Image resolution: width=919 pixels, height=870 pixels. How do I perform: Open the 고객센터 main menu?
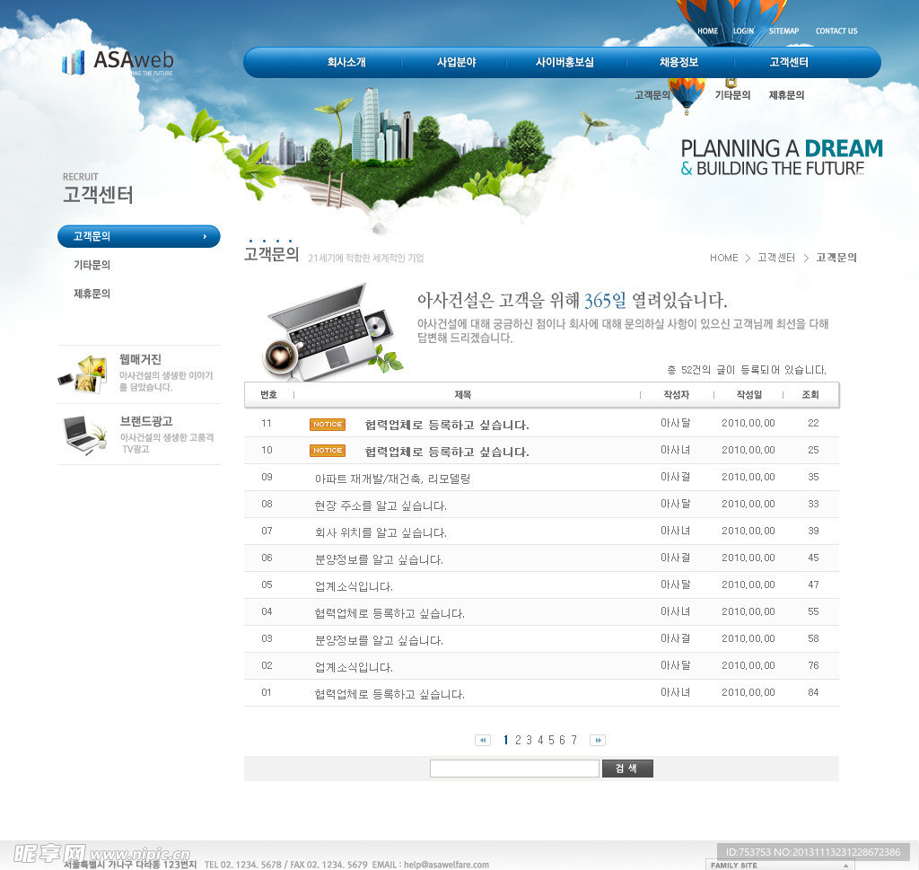click(788, 62)
